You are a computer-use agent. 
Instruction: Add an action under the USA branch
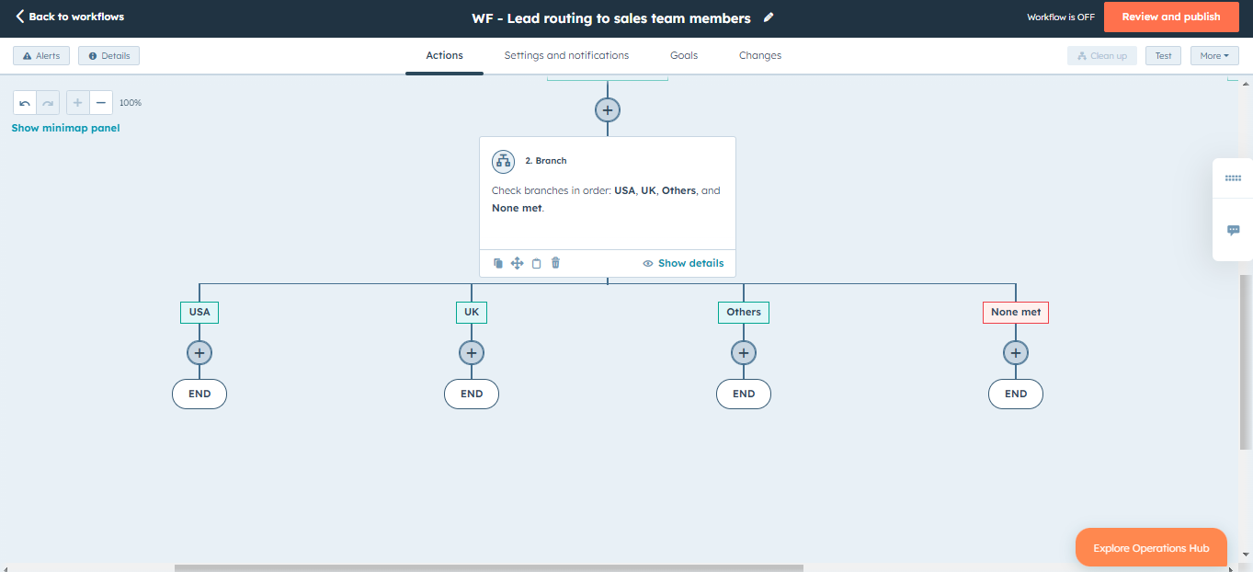click(x=199, y=352)
